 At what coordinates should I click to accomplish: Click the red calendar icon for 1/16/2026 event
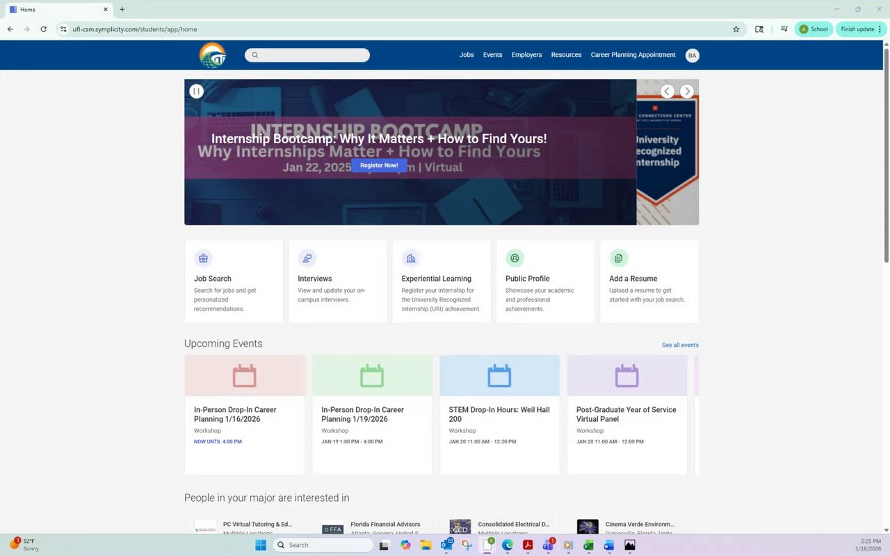(244, 376)
